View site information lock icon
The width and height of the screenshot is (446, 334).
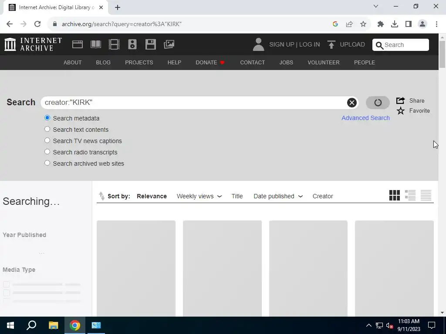(x=55, y=24)
